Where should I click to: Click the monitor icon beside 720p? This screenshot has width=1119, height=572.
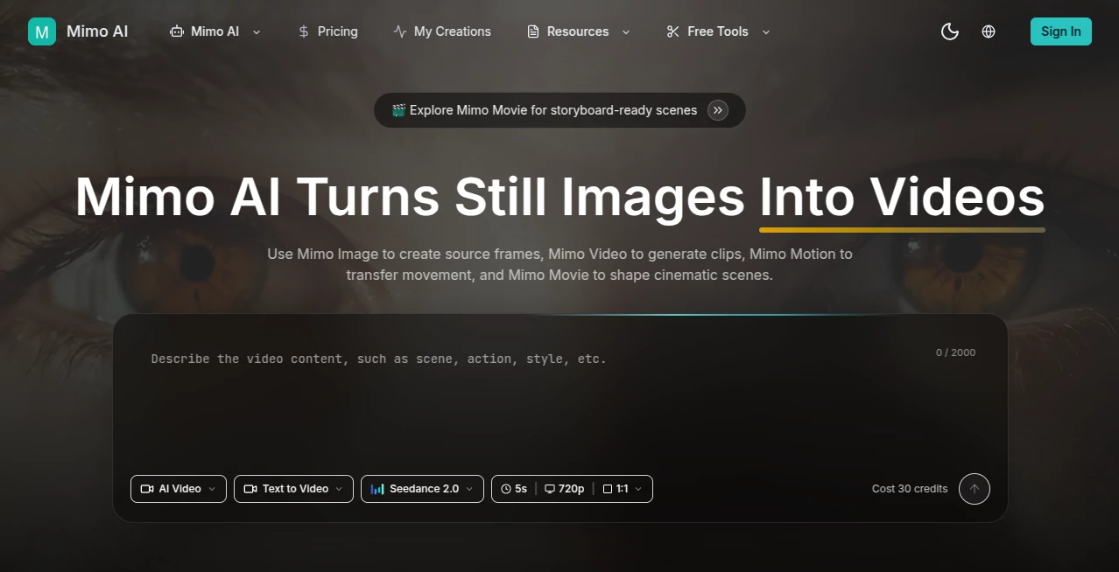point(550,489)
